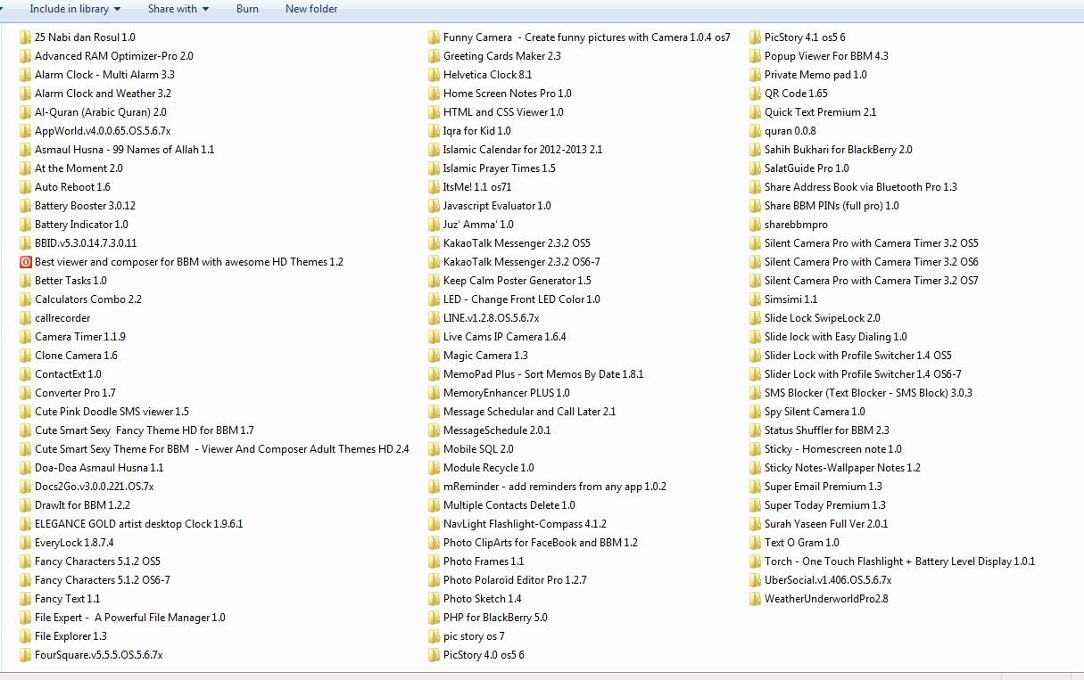Click the EveryLock 1.8.7.4 folder icon

[x=25, y=543]
